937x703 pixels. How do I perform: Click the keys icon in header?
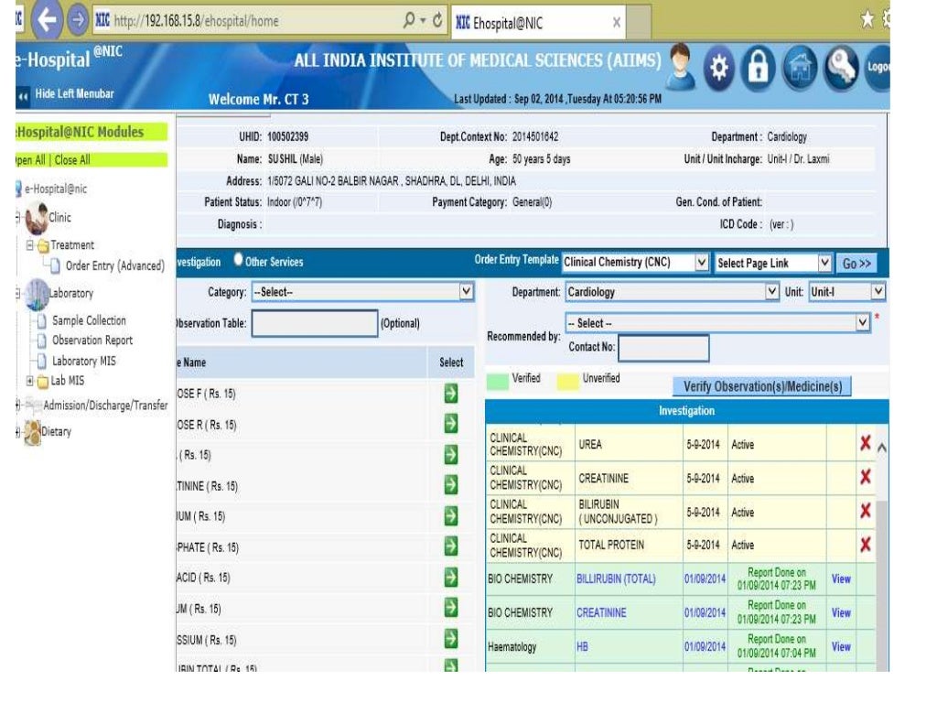(842, 68)
